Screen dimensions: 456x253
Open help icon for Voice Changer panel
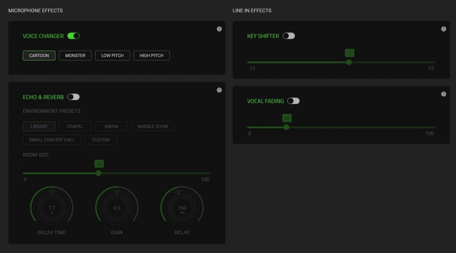tap(219, 29)
